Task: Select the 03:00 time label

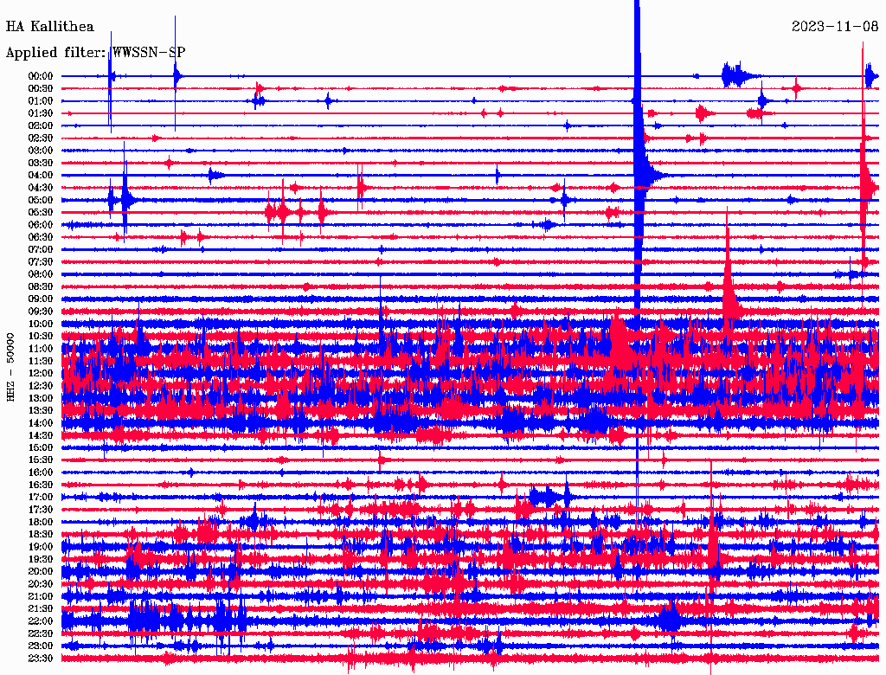Action: 41,151
